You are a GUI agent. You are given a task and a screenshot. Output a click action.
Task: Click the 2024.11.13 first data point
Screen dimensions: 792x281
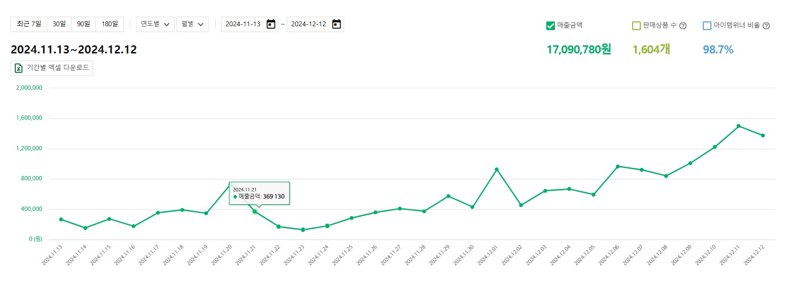61,219
